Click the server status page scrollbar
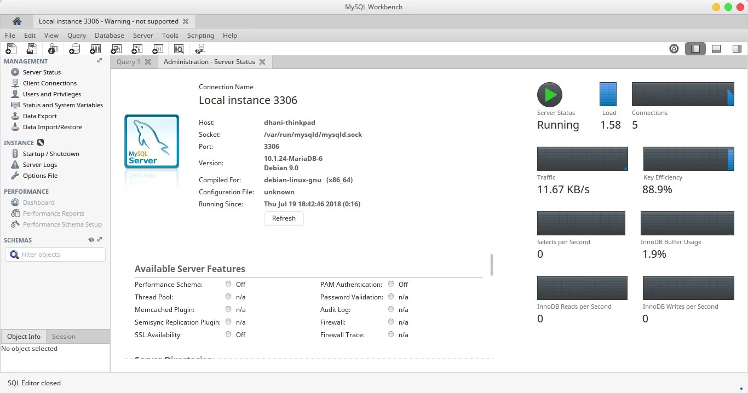 pyautogui.click(x=492, y=265)
